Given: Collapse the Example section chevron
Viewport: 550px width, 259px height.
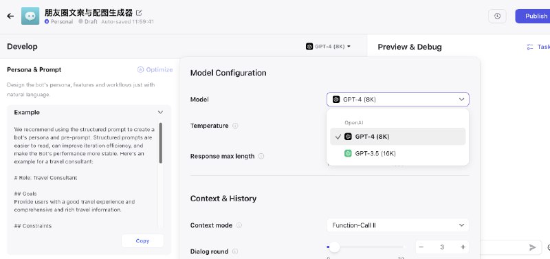Looking at the screenshot, I should point(160,112).
